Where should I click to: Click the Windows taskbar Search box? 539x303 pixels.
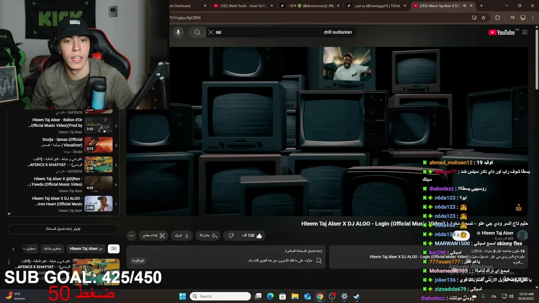(x=220, y=296)
